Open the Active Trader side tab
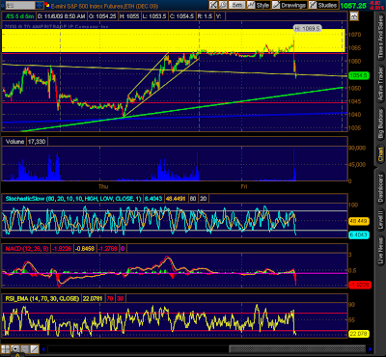Viewport: 386px width, 357px height. 380,84
